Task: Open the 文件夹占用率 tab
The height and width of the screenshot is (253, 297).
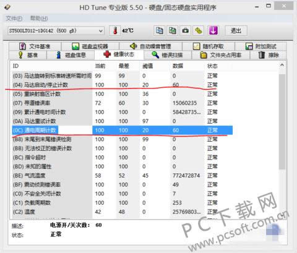Action: (x=221, y=55)
